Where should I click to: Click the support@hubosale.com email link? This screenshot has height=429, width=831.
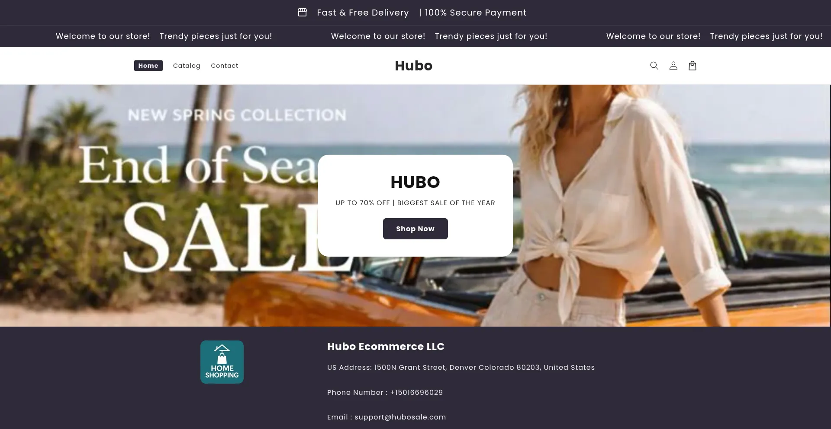click(x=400, y=417)
